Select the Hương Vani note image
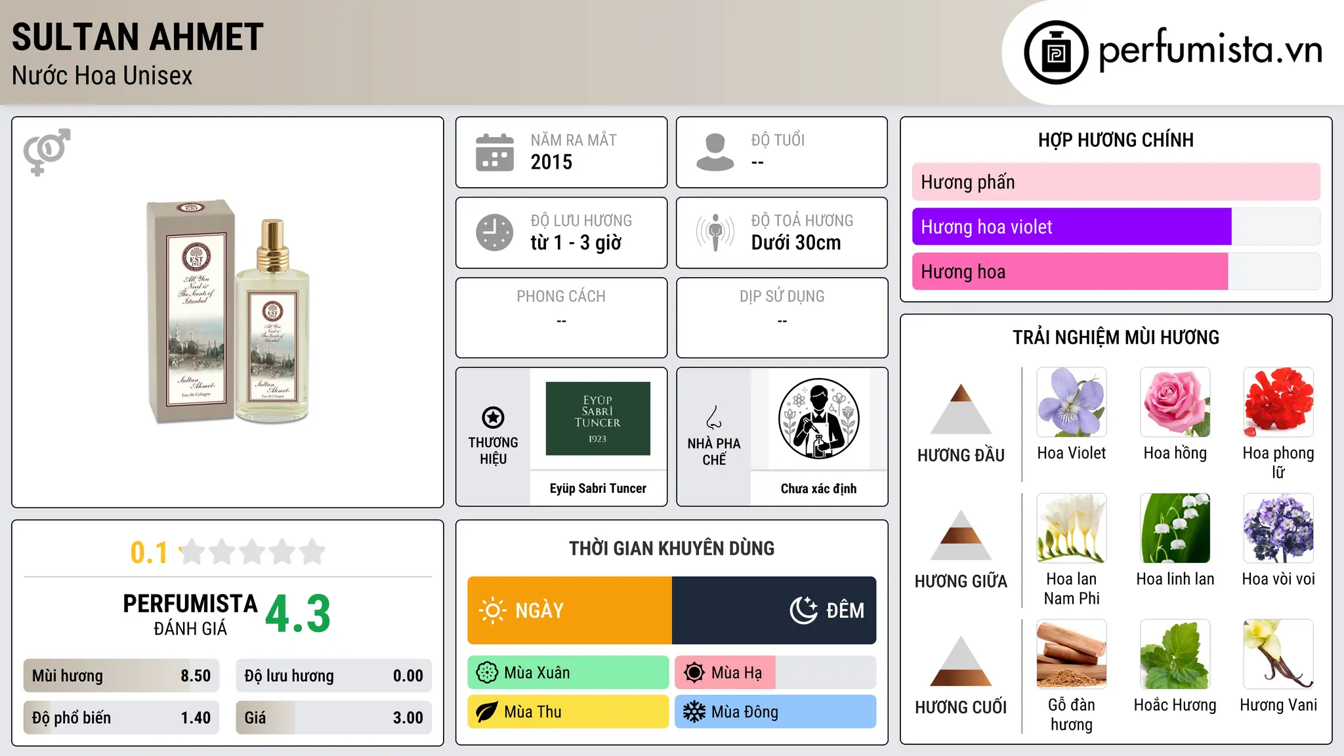The width and height of the screenshot is (1344, 756). [x=1278, y=654]
